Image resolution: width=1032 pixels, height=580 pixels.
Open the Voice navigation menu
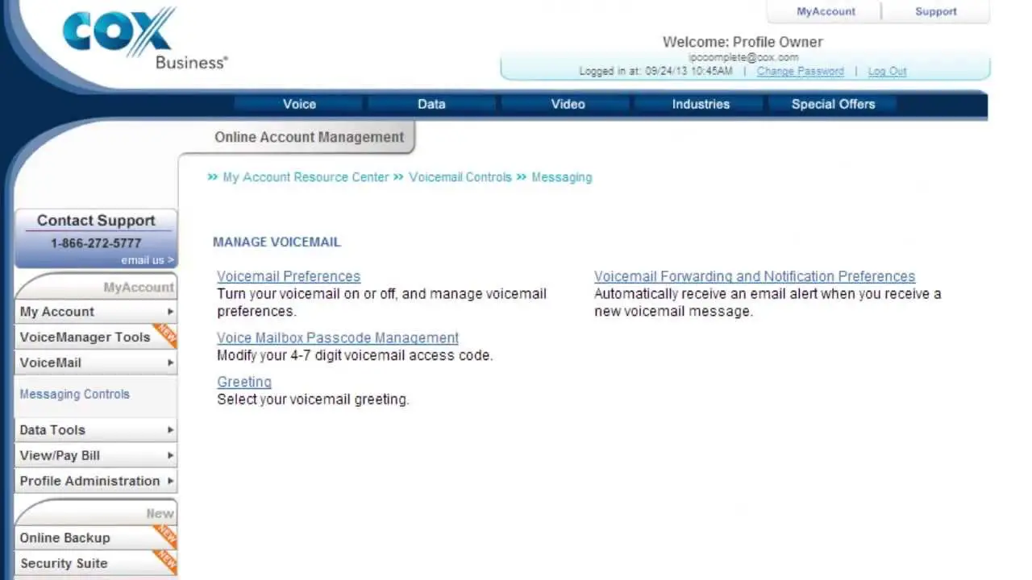299,104
